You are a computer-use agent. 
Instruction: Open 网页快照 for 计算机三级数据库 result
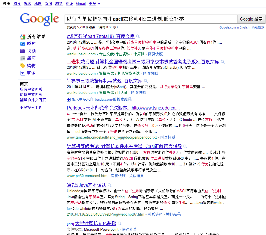tap(138, 92)
